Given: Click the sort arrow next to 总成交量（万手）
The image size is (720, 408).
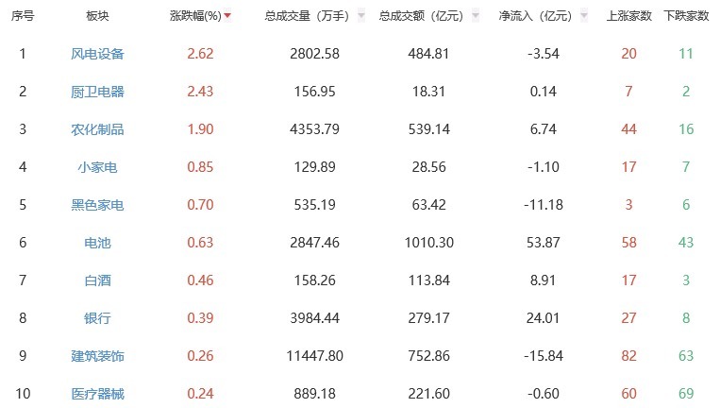Looking at the screenshot, I should click(x=362, y=17).
